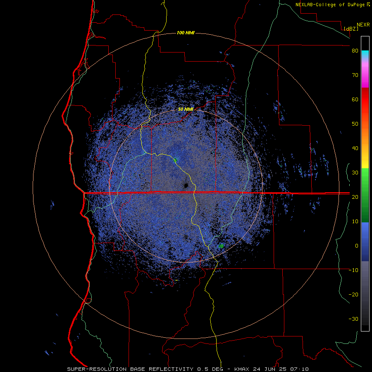The width and height of the screenshot is (372, 372).
Task: Click the [dBZ] unit label
Action: [x=351, y=29]
